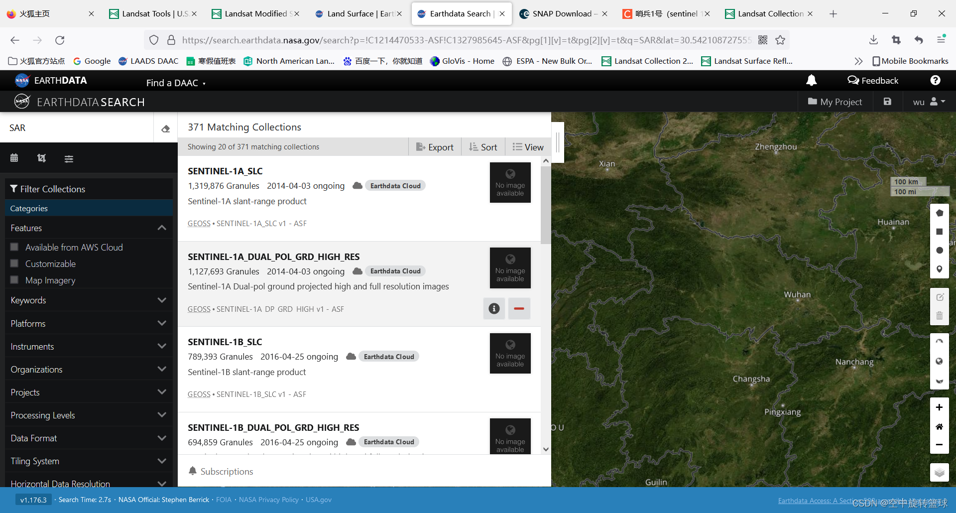The image size is (956, 513).
Task: Open spatial crop filter icon
Action: [41, 158]
